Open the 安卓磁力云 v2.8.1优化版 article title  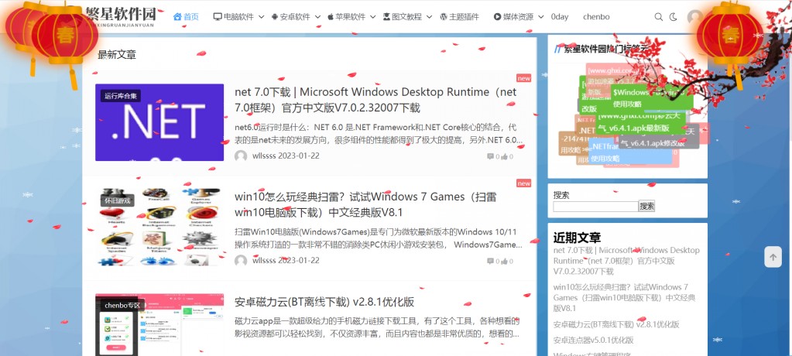324,302
